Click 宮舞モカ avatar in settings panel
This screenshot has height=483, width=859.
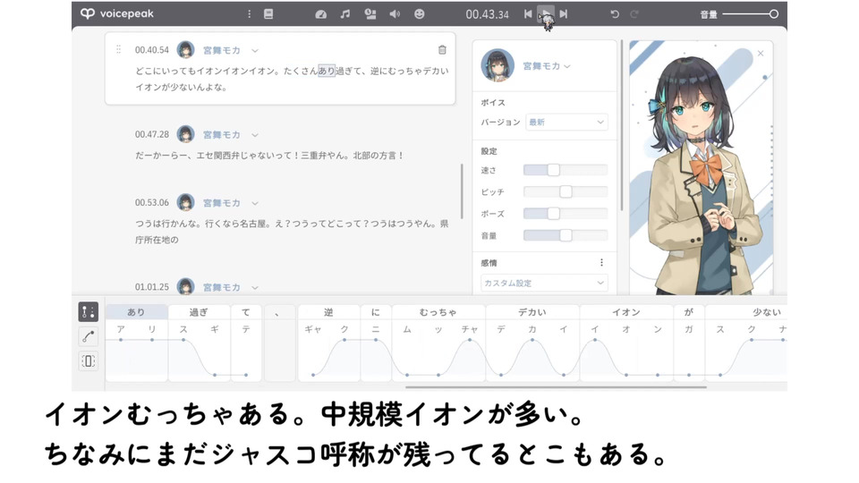click(x=498, y=65)
